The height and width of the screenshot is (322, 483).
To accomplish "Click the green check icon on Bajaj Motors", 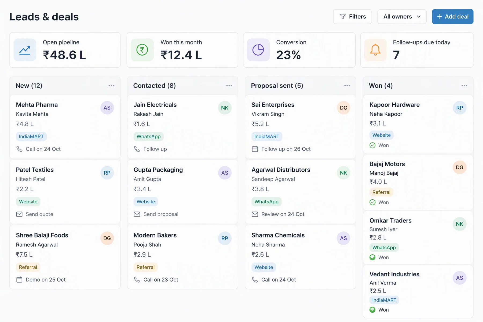I will (x=372, y=202).
